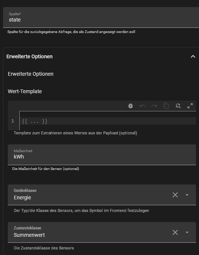Expand template editor to fullscreen
This screenshot has width=199, height=255.
(x=190, y=106)
